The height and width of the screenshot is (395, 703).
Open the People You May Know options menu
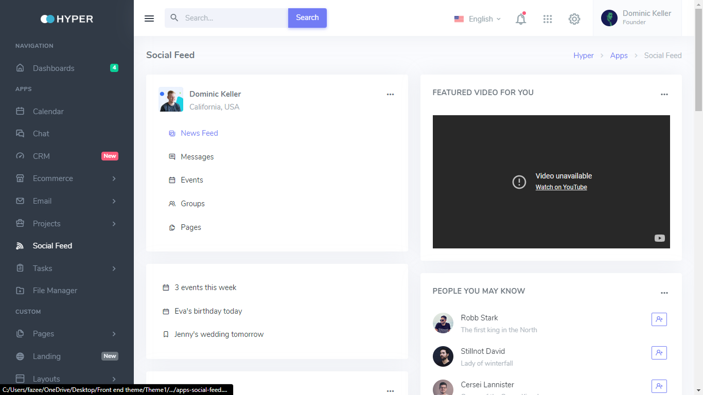coord(664,293)
